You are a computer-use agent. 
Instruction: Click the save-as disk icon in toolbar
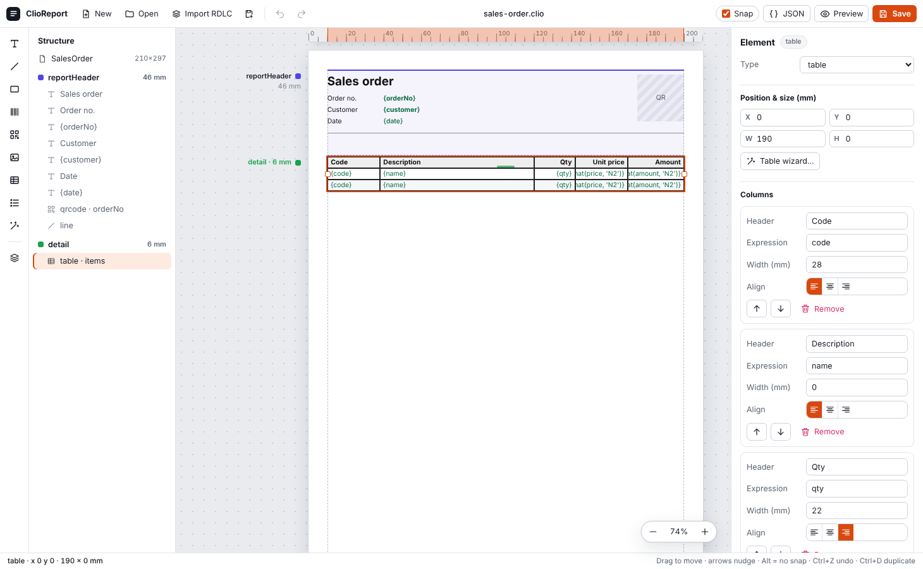coord(249,14)
